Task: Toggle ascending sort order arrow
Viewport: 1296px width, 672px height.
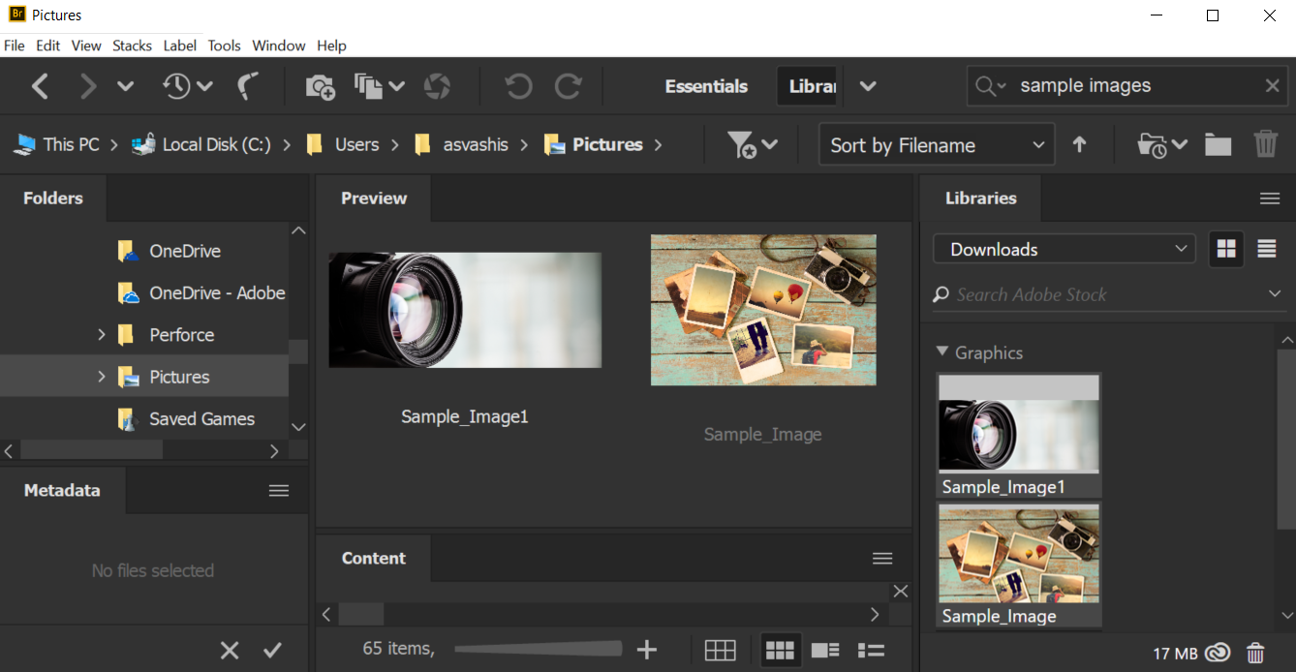Action: 1079,145
